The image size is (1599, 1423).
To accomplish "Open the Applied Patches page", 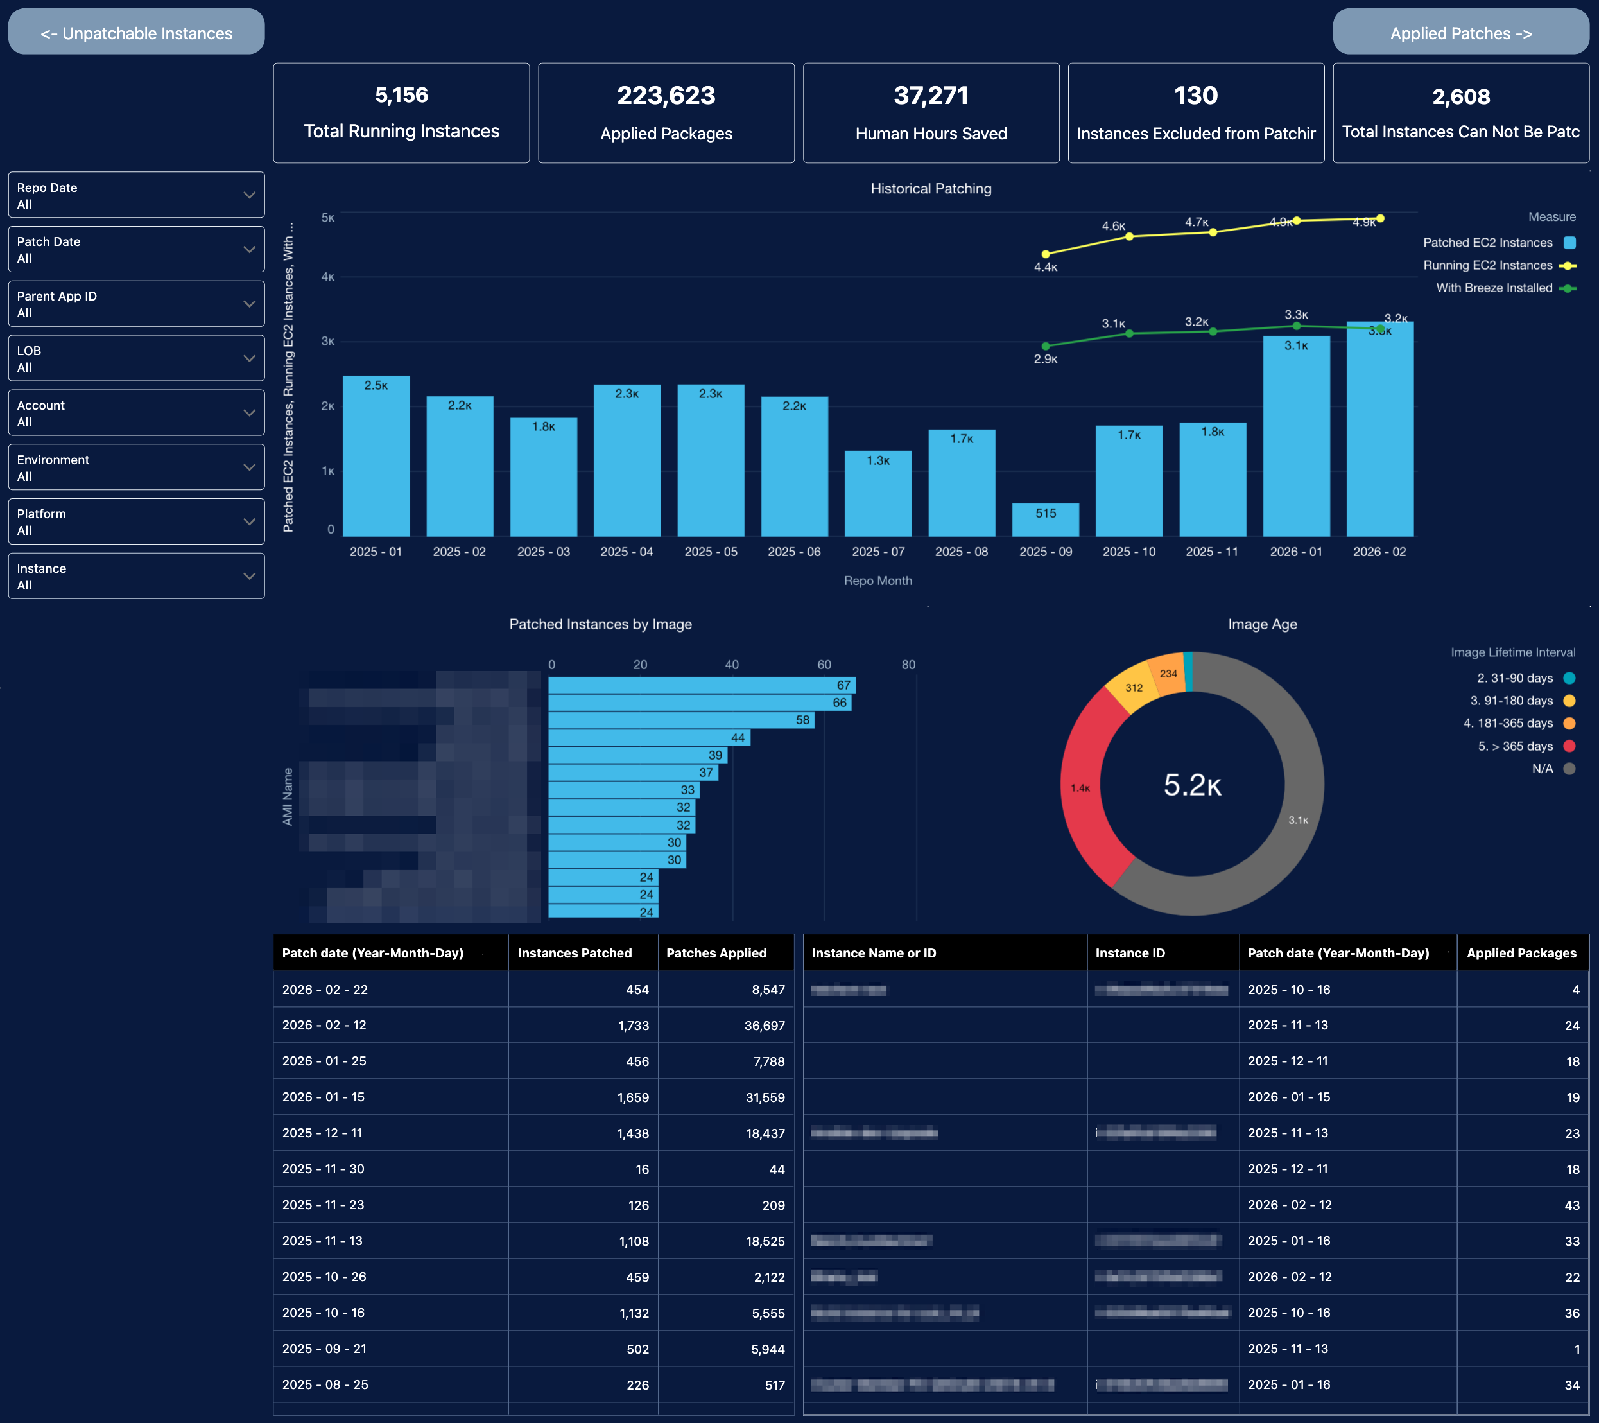I will click(x=1460, y=33).
